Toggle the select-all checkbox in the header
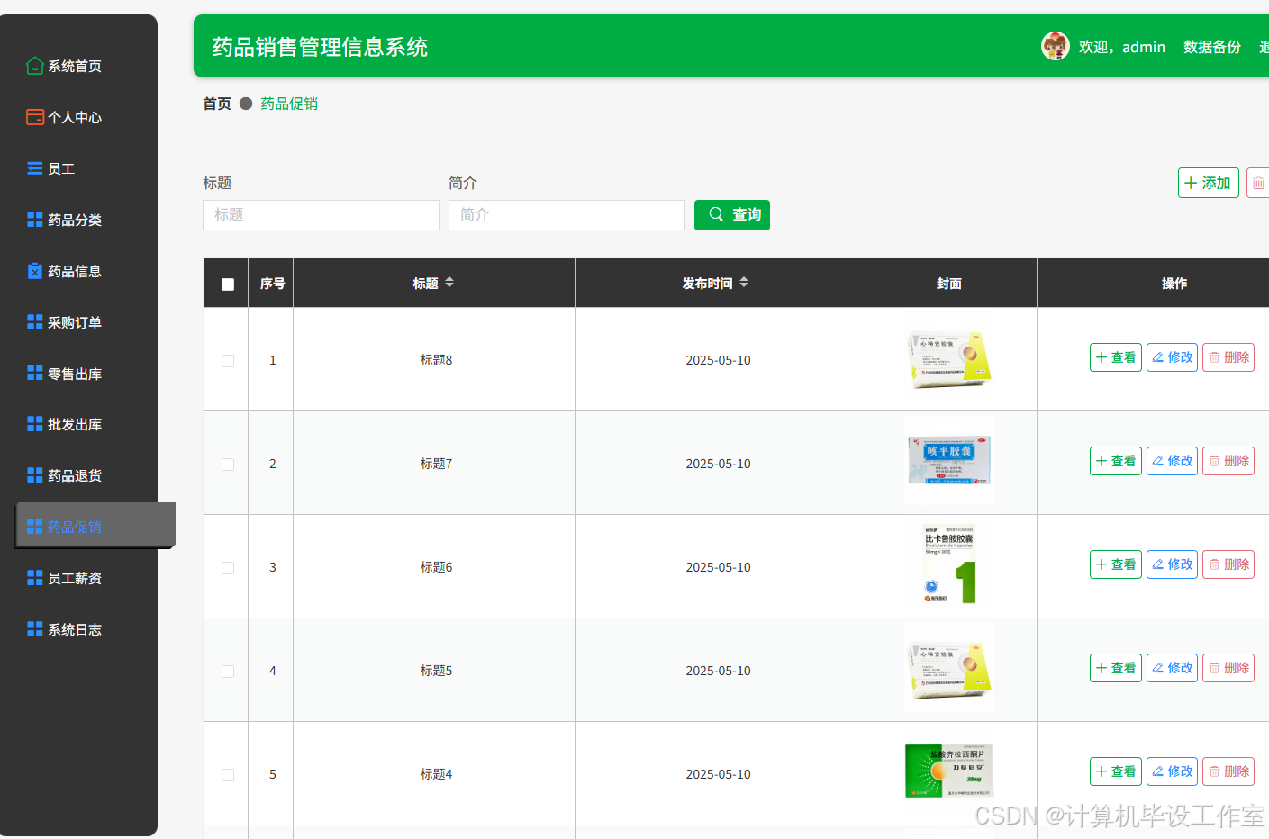Screen dimensions: 1269x839 (x=228, y=284)
